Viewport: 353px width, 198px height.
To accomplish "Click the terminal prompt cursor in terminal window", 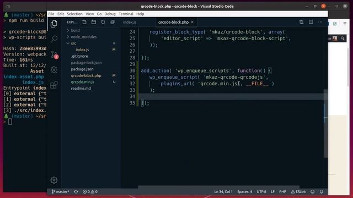I will (10, 122).
